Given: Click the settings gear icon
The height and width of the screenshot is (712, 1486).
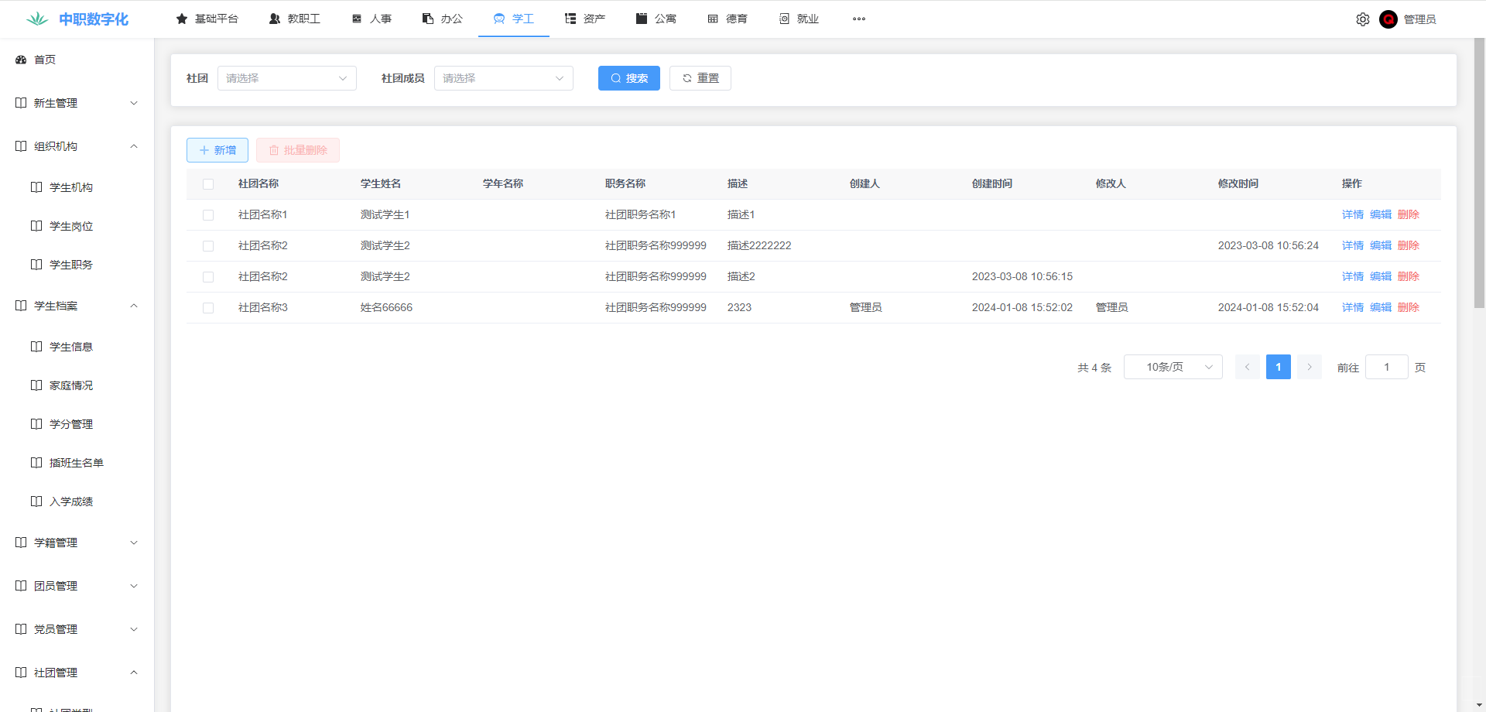Looking at the screenshot, I should 1362,19.
